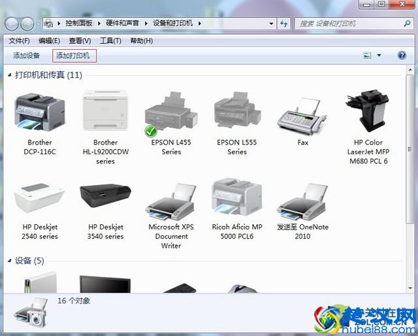
Task: Click the back navigation arrow
Action: tap(12, 24)
